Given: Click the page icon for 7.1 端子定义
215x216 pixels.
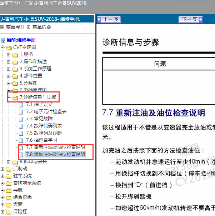Looking at the screenshot, I should (21, 105).
